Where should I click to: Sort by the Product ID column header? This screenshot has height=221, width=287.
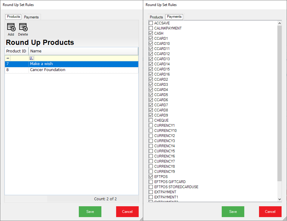16,51
